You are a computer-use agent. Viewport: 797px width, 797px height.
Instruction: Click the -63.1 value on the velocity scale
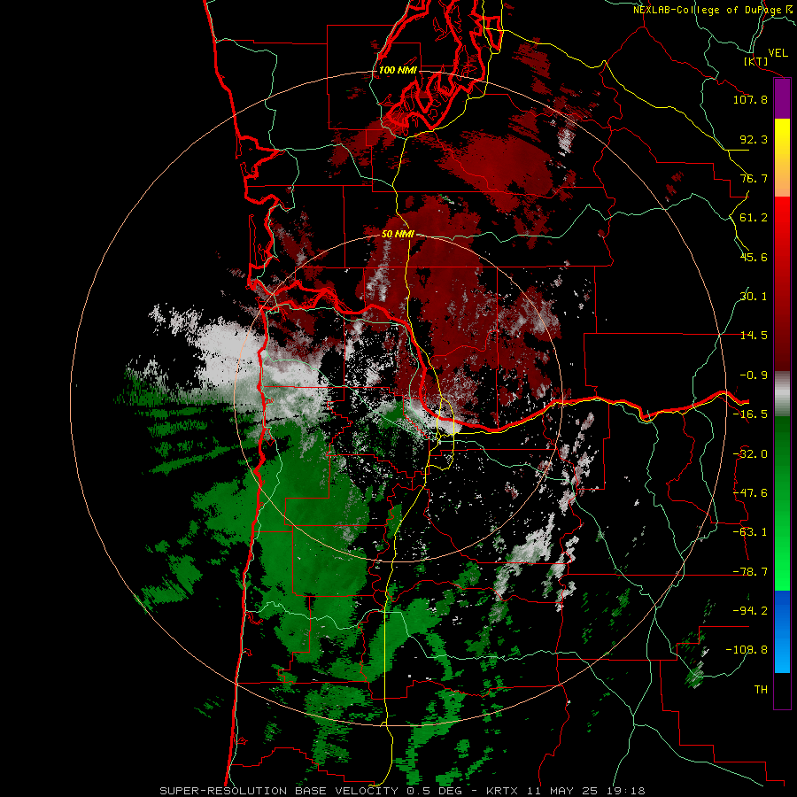[750, 532]
